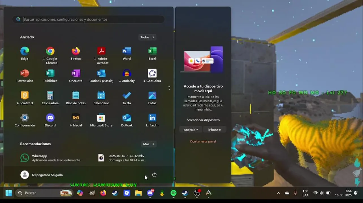Open Edge from pinned apps
This screenshot has height=203, width=363.
click(25, 54)
